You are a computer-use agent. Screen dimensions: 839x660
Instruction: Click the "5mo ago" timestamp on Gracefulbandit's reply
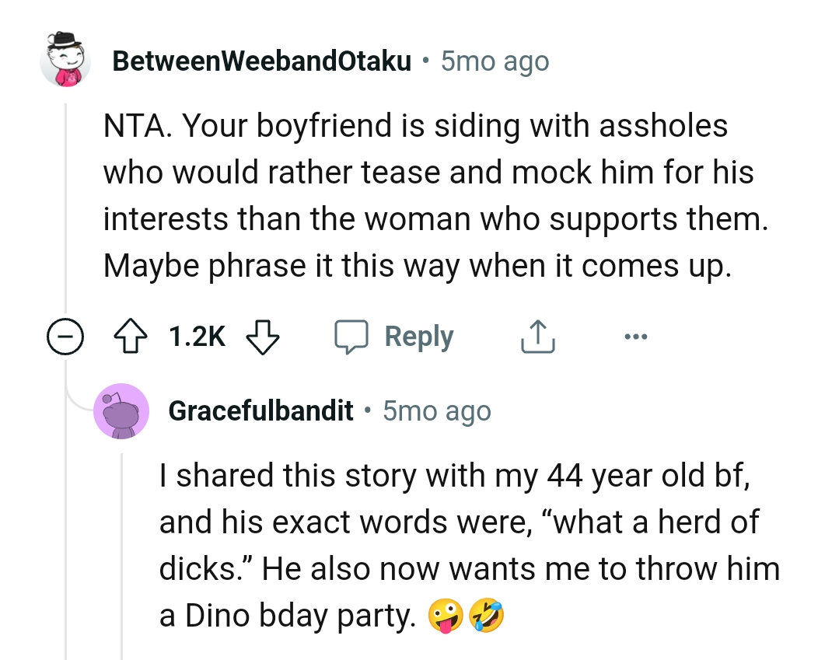click(x=437, y=410)
